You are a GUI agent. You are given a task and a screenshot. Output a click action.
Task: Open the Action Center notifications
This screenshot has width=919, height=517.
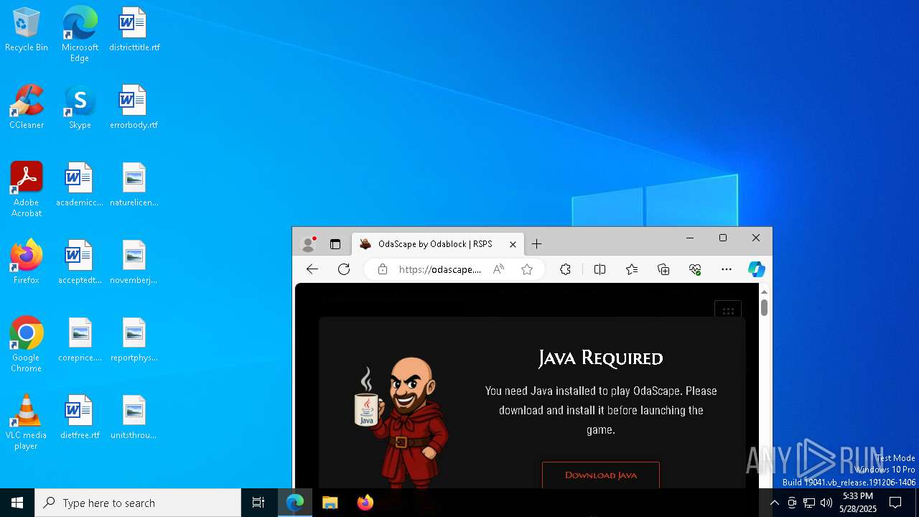pos(895,503)
